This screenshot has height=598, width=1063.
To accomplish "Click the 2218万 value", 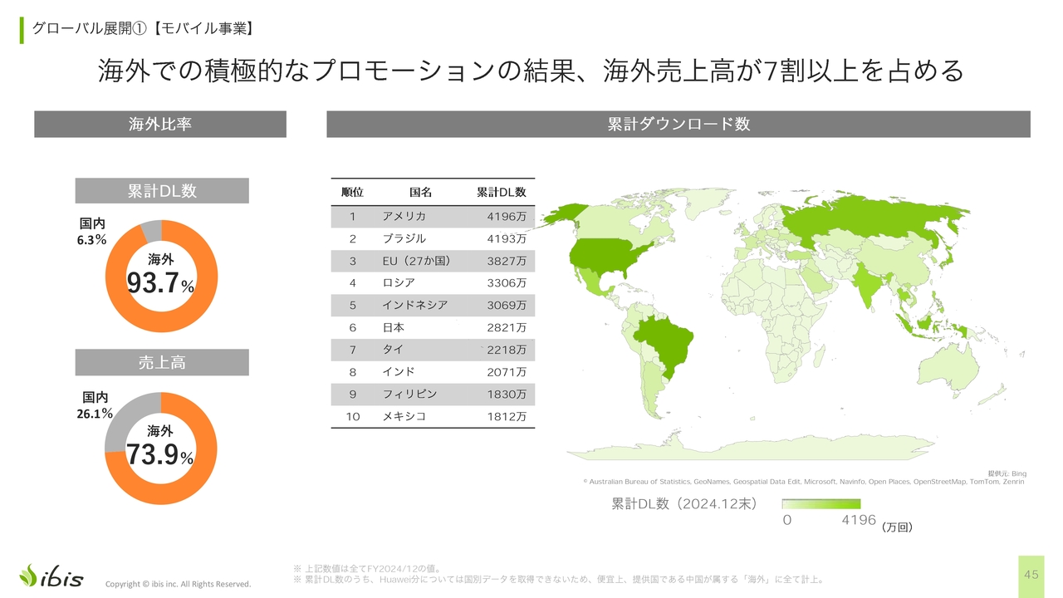I will point(507,350).
